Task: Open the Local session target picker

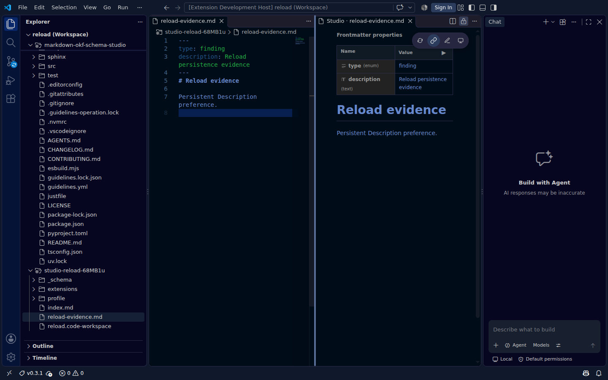Action: pyautogui.click(x=502, y=359)
